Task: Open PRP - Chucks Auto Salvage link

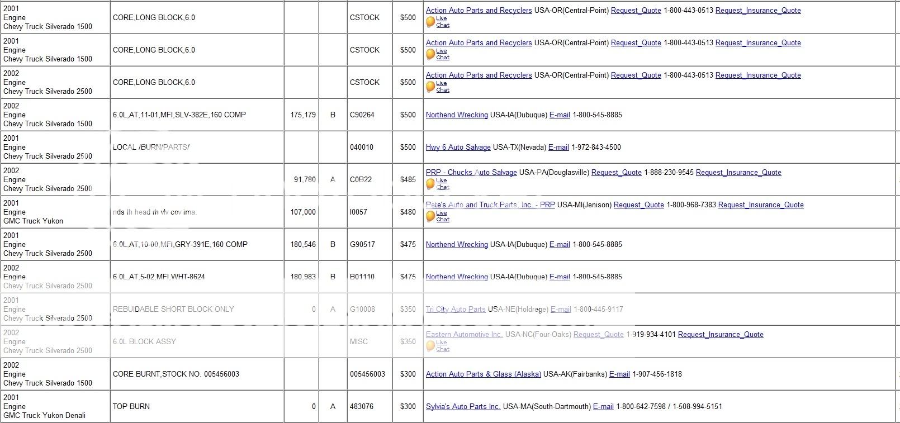Action: point(471,172)
